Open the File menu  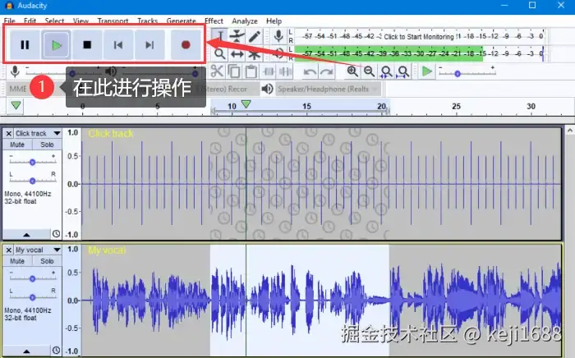click(10, 21)
